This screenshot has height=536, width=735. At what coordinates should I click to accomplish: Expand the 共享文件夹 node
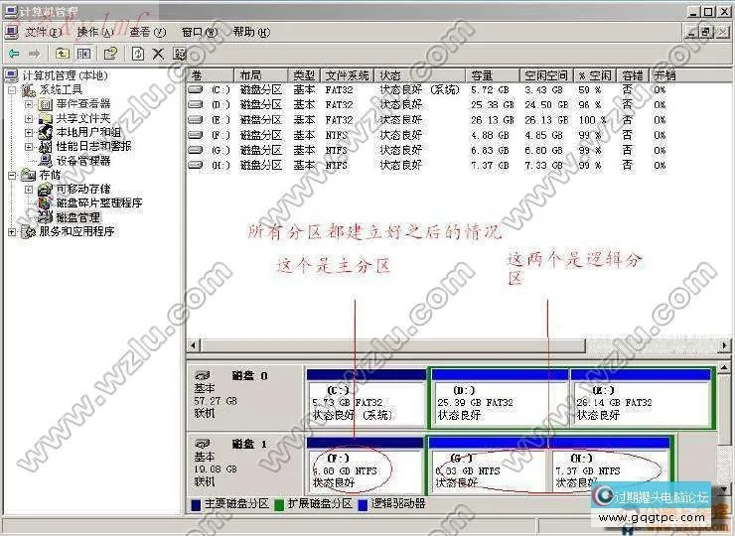(29, 118)
